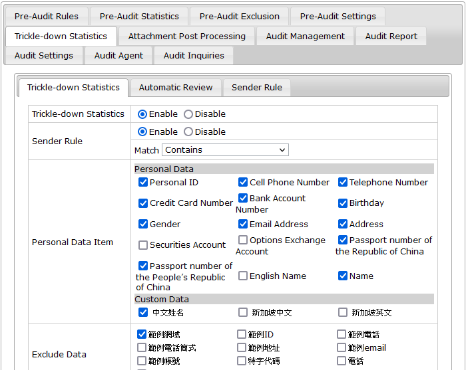Select Disable for Trickle-down Statistics

[188, 114]
